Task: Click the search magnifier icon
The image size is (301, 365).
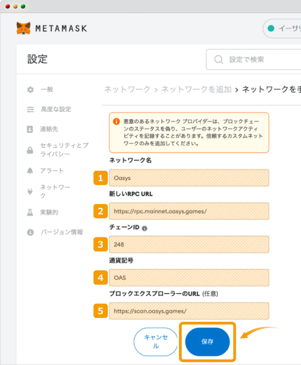Action: (x=218, y=59)
